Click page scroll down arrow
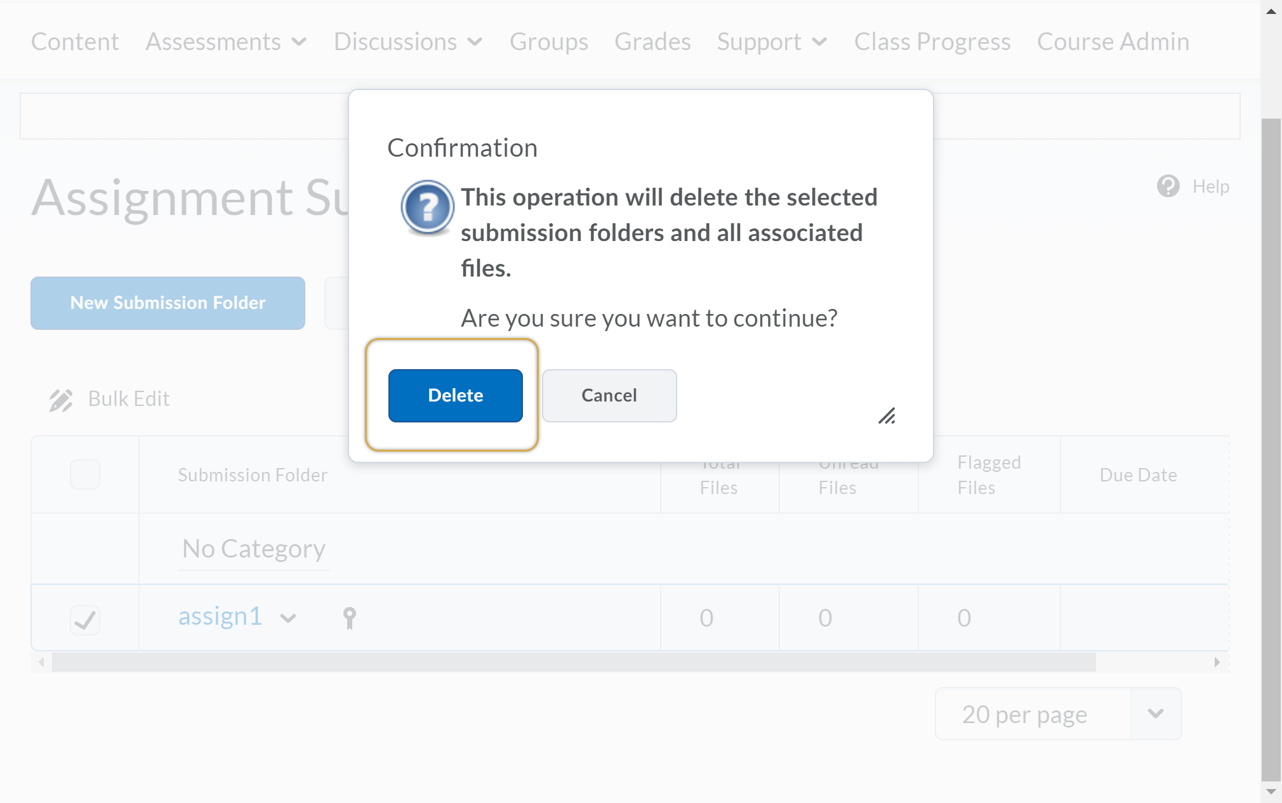The image size is (1282, 803). pos(1271,792)
